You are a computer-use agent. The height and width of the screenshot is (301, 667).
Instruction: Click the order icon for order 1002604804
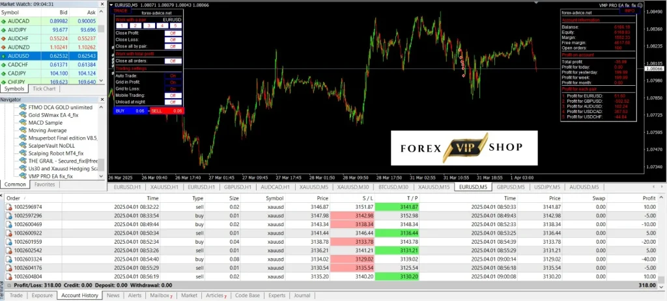click(8, 276)
